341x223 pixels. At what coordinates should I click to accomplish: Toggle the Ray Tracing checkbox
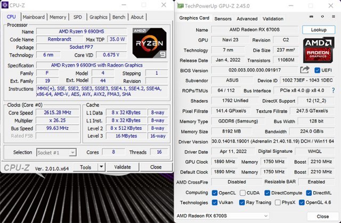pos(243,202)
